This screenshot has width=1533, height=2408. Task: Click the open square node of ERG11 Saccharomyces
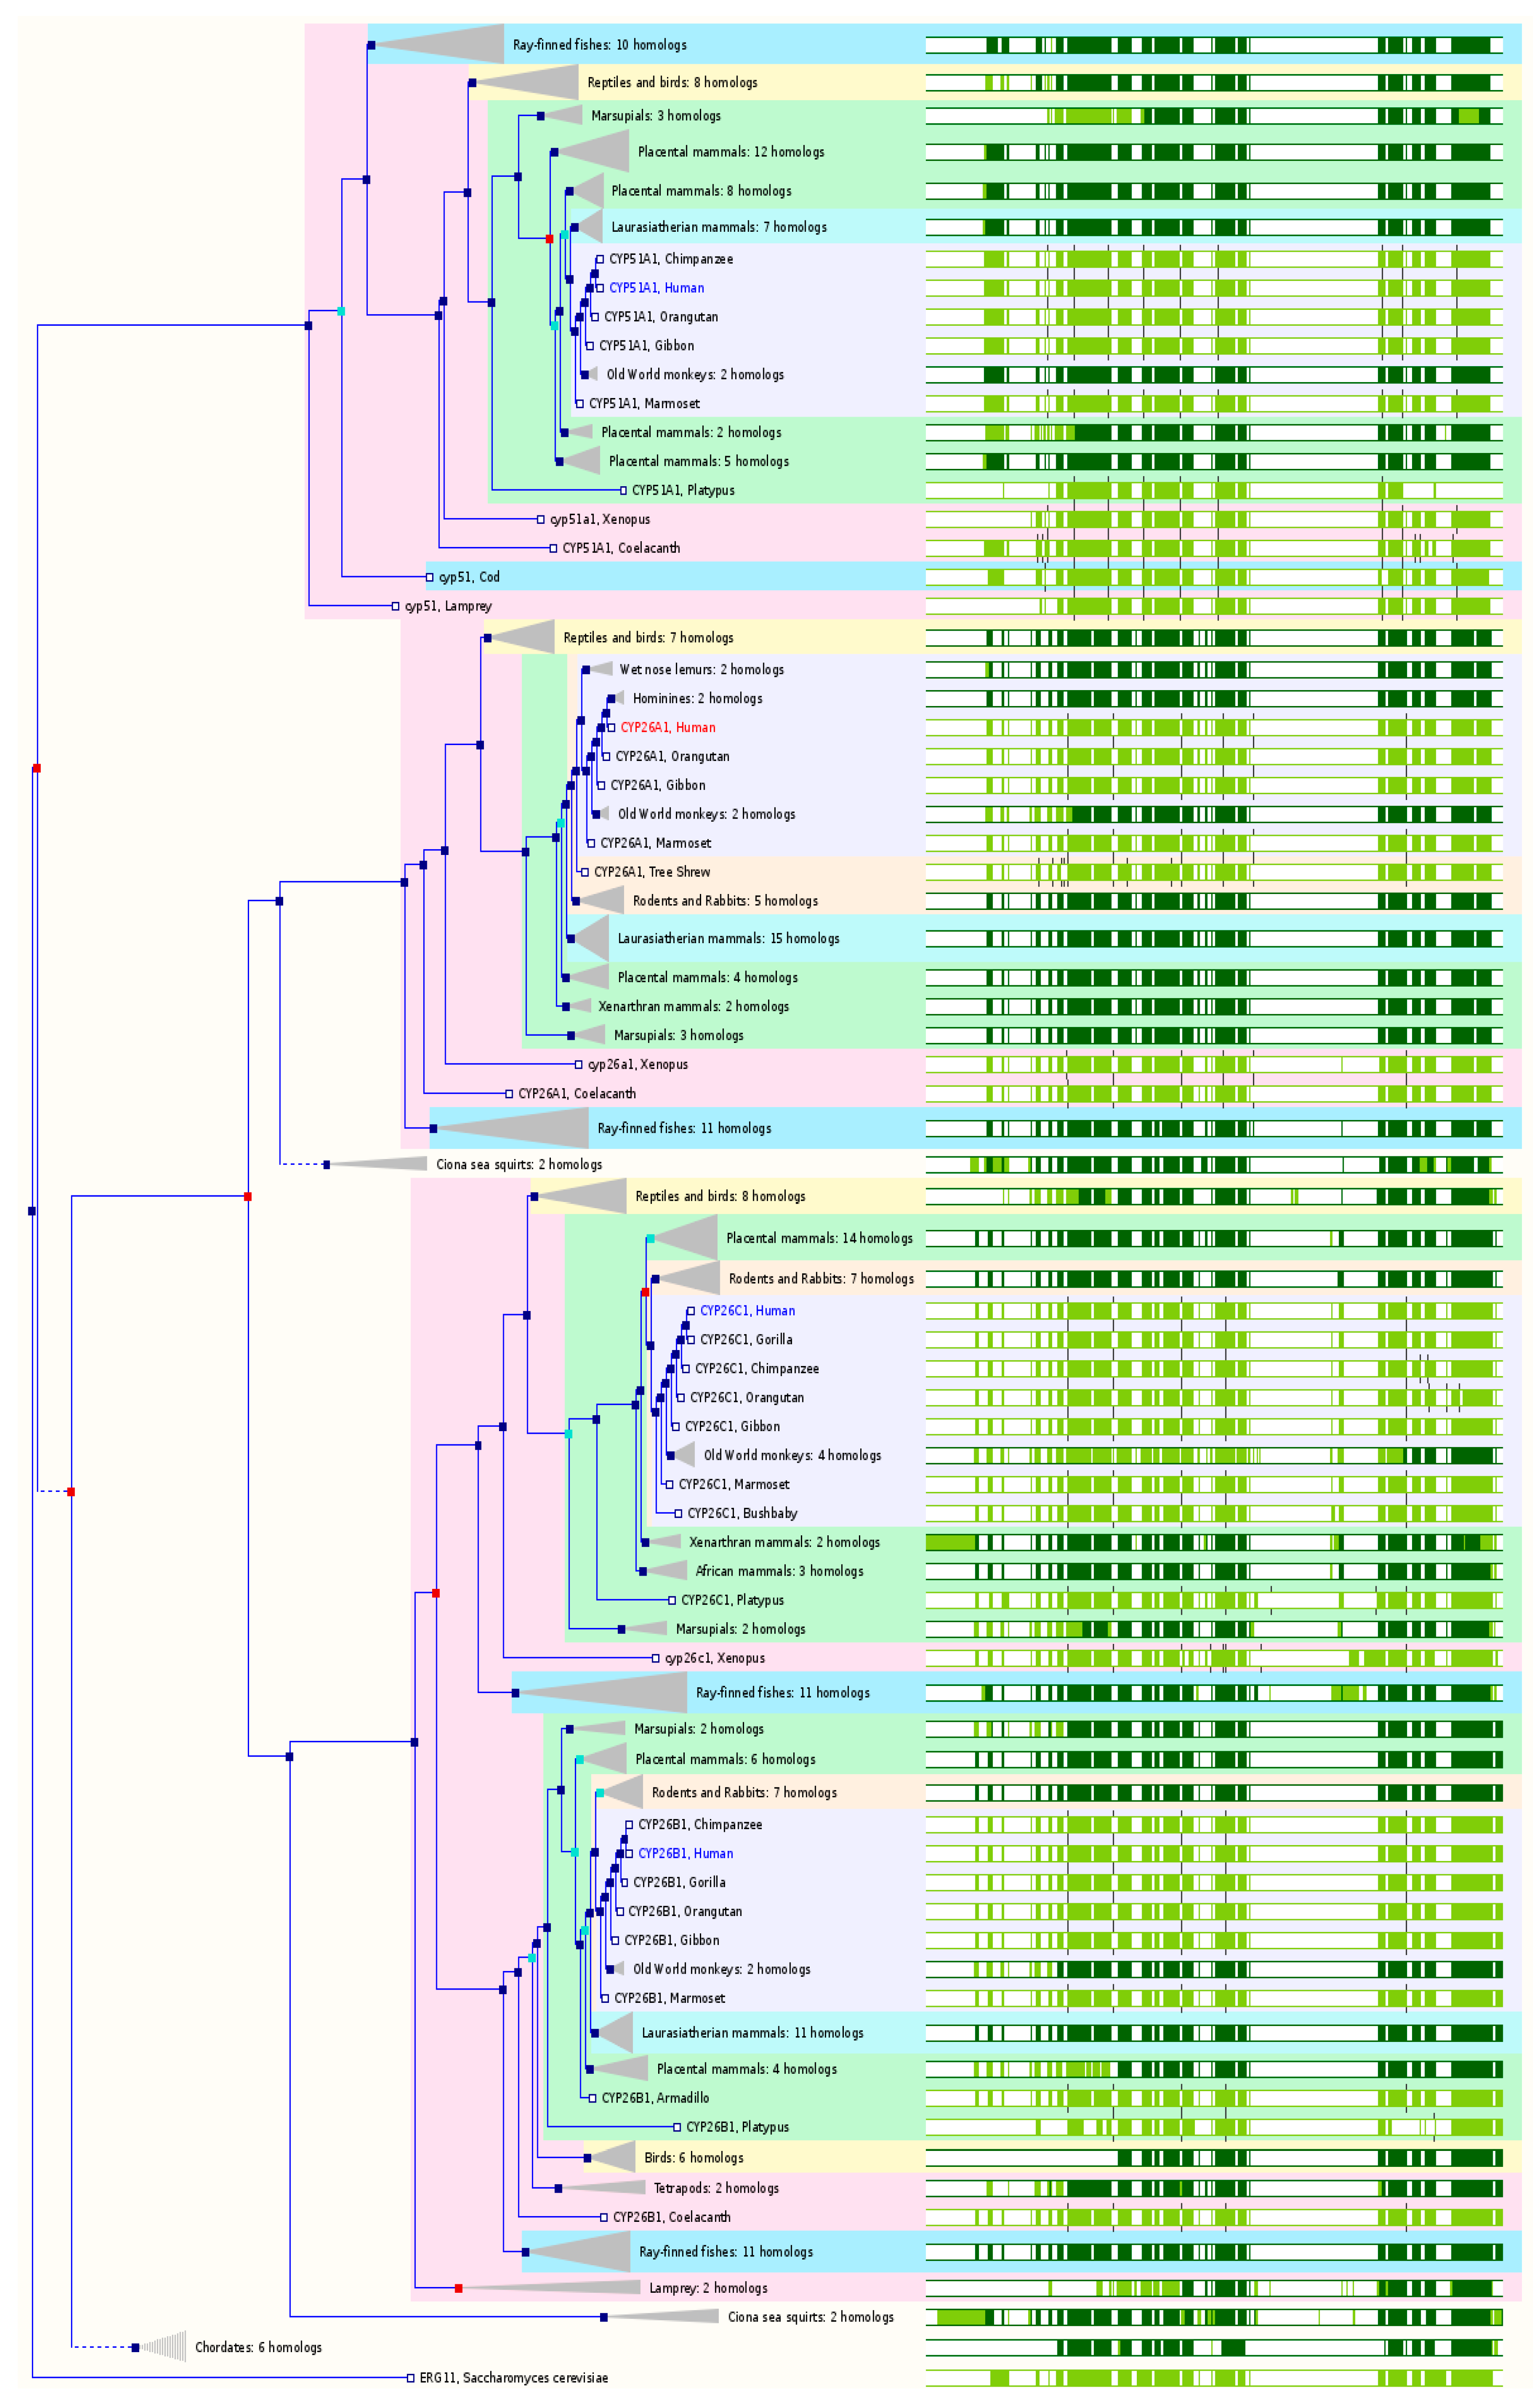410,2377
